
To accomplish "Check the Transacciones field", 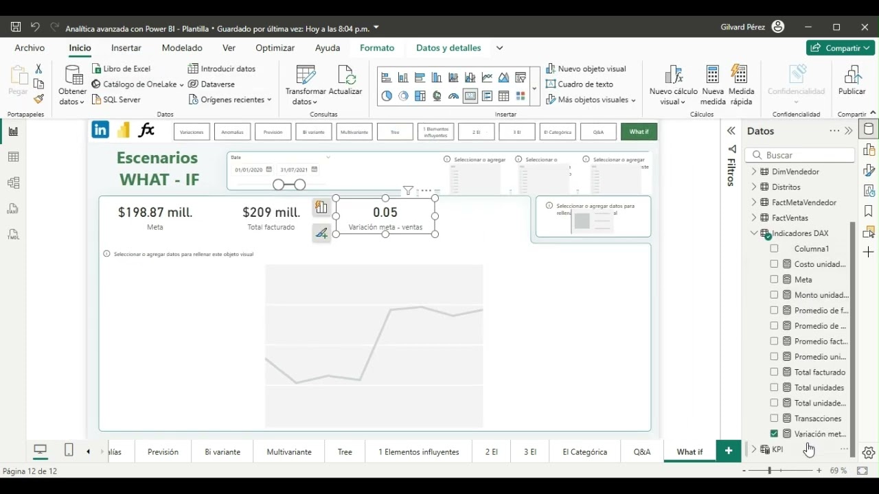I will click(x=775, y=419).
